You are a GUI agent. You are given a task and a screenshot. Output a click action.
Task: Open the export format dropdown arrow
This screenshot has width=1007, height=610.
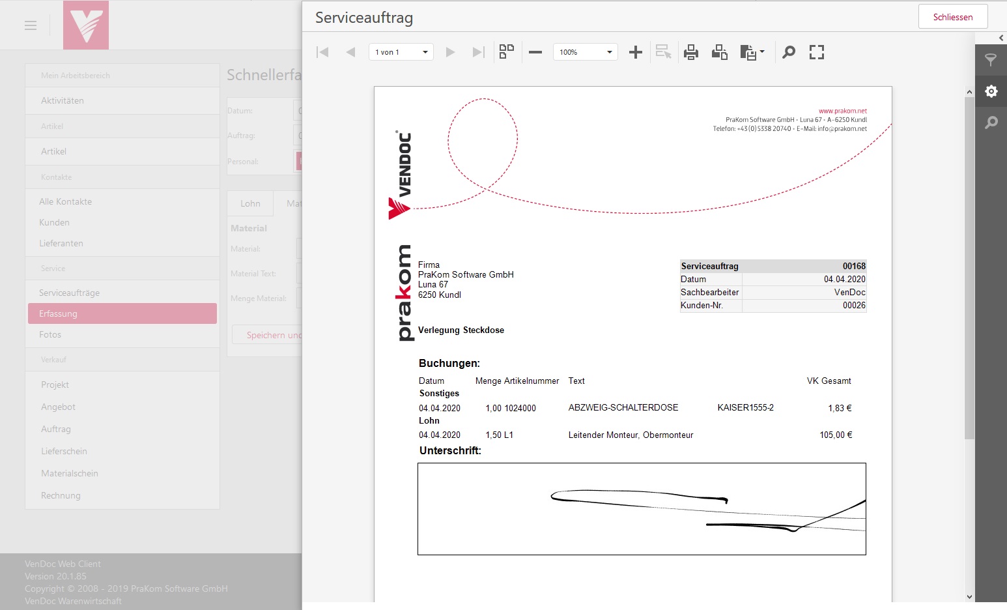pyautogui.click(x=762, y=52)
